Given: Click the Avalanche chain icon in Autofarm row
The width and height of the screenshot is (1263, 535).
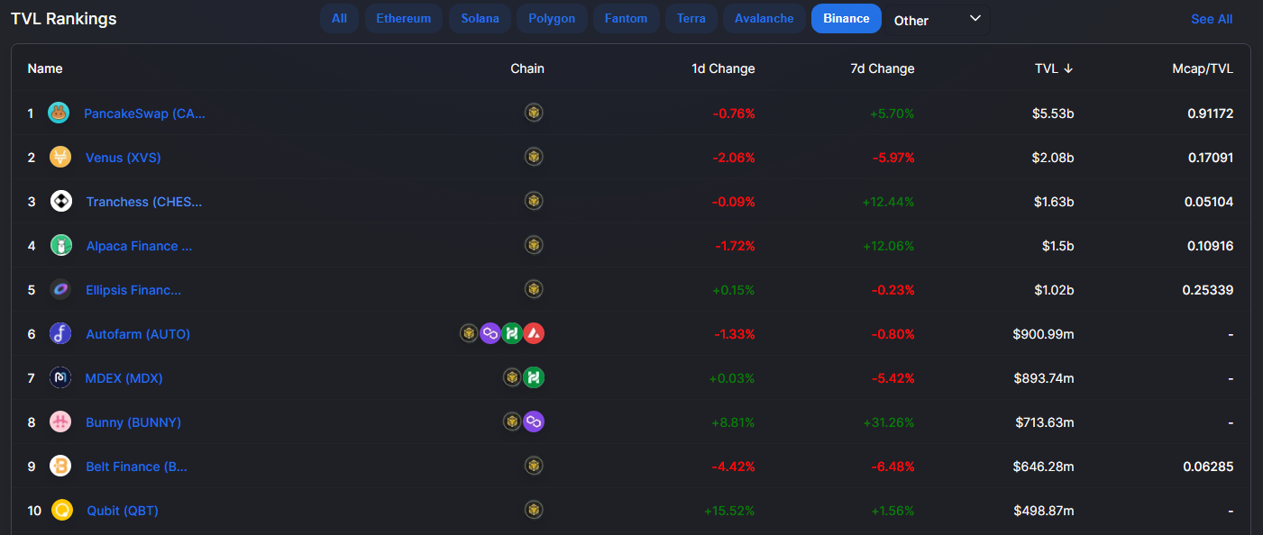Looking at the screenshot, I should coord(534,333).
